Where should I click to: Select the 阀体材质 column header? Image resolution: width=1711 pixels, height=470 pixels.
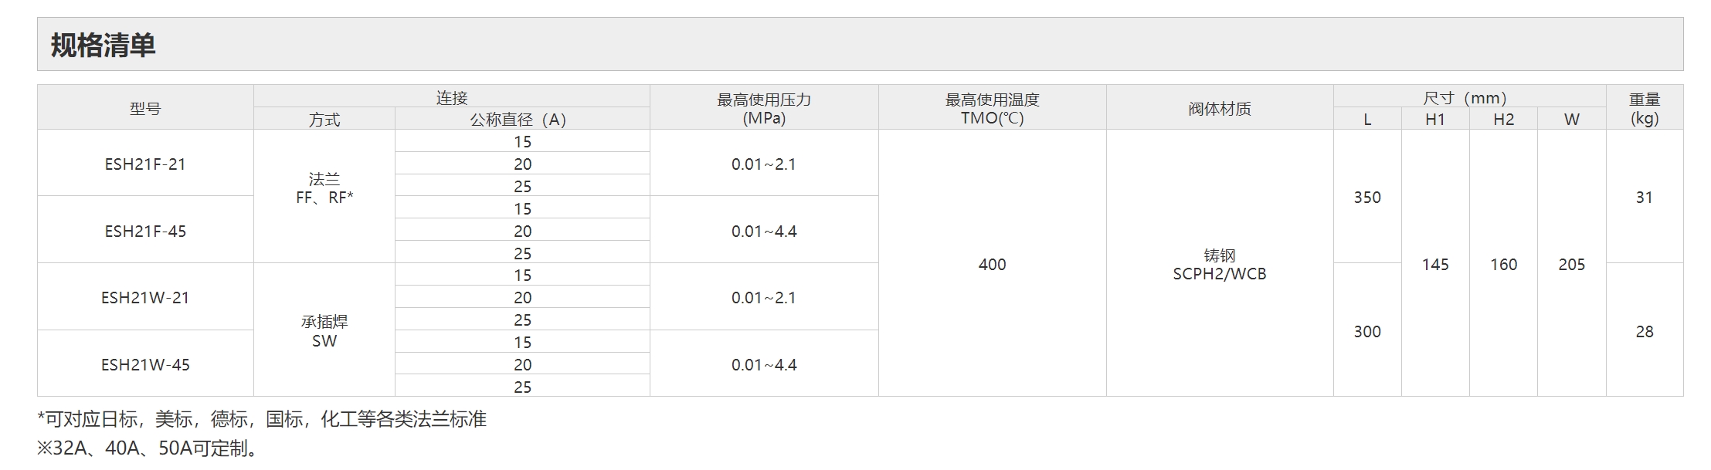pos(1220,109)
